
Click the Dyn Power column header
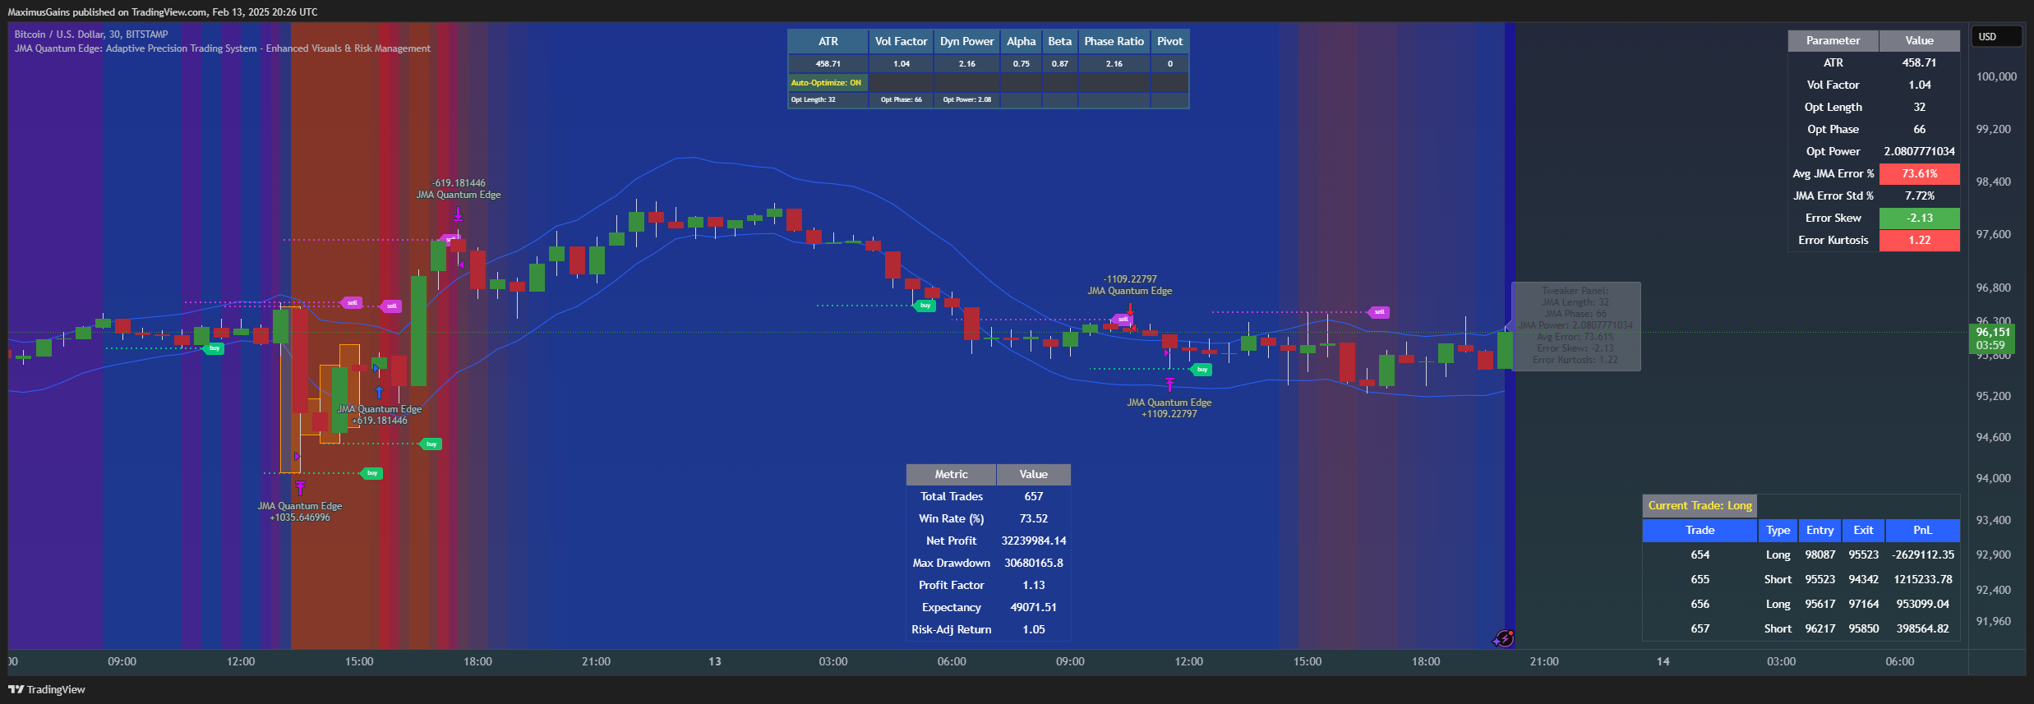(x=967, y=42)
